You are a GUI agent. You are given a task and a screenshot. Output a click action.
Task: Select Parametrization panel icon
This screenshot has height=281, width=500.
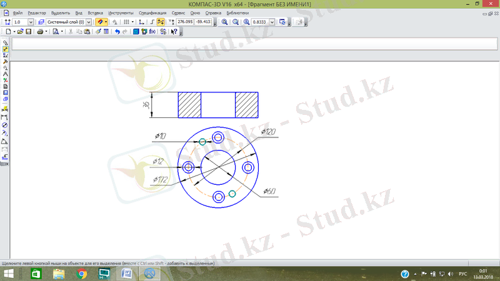5,68
